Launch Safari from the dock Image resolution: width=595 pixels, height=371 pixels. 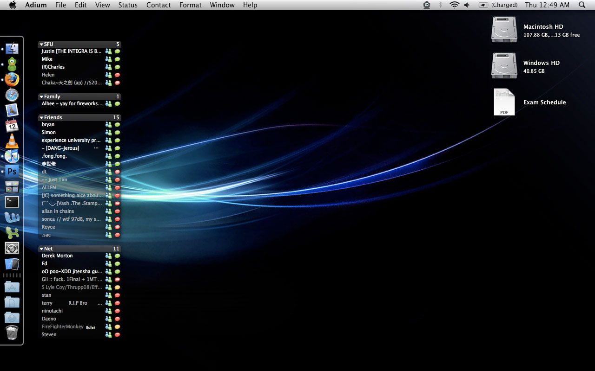(12, 95)
